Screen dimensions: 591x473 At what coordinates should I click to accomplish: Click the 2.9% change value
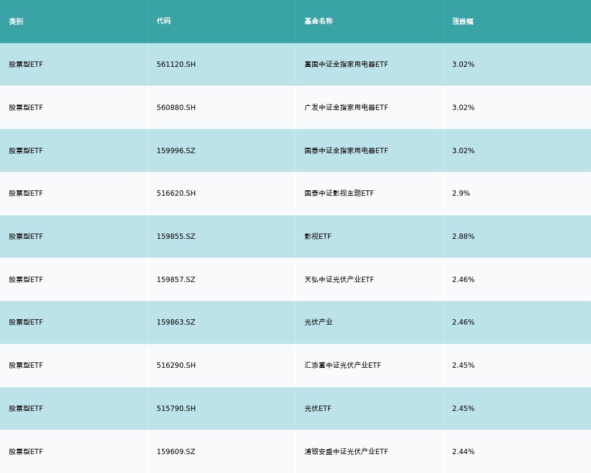(x=461, y=193)
